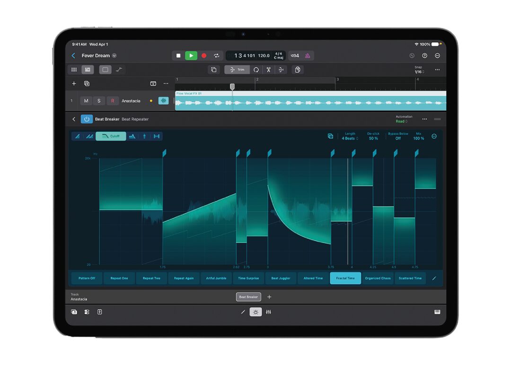511x365 pixels.
Task: Toggle cycle loop mode in transport
Action: tap(216, 56)
